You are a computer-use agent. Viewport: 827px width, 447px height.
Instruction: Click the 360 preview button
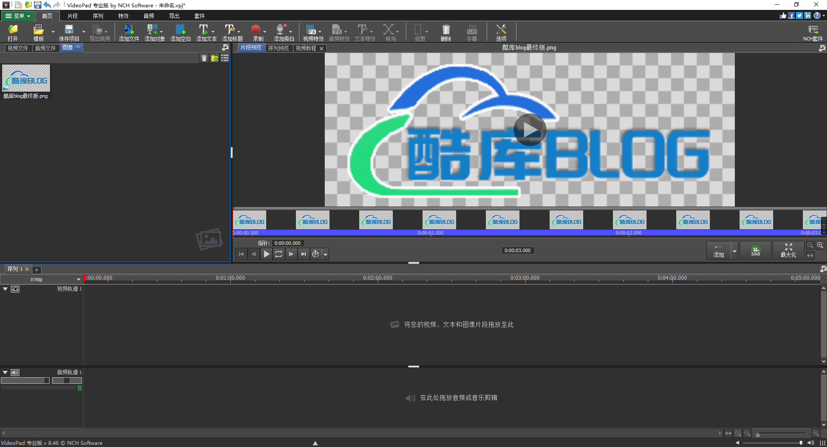755,250
